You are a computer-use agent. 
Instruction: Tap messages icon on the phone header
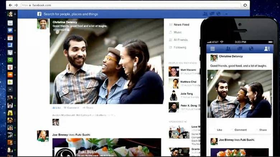pos(240,48)
